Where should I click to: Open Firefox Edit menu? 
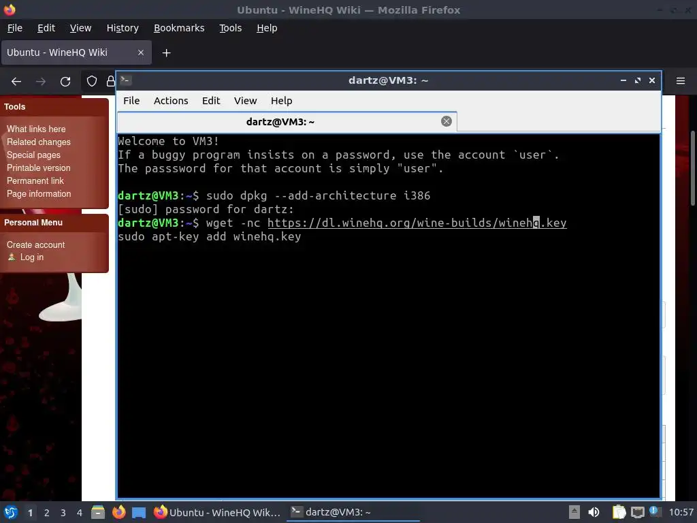(46, 28)
